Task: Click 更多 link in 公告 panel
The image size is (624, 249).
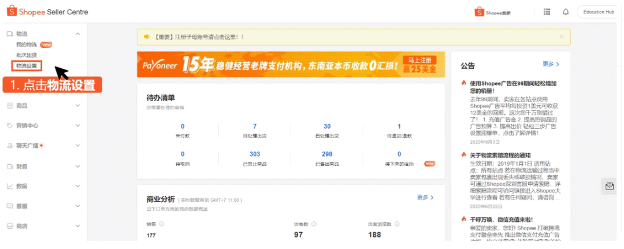Action: [551, 64]
